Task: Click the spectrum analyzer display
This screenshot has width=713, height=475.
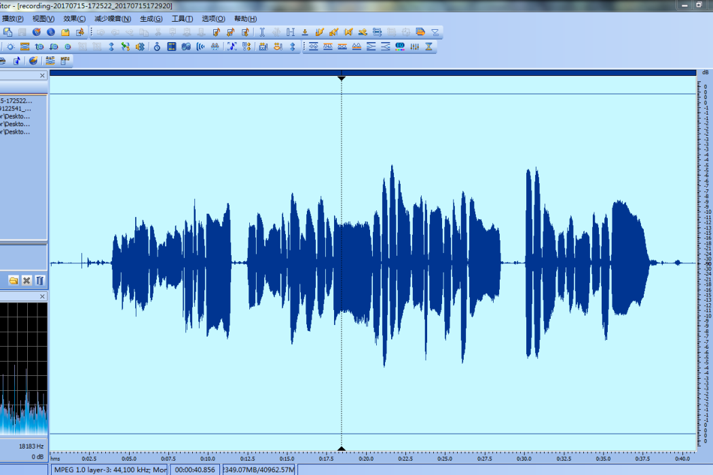Action: [24, 369]
